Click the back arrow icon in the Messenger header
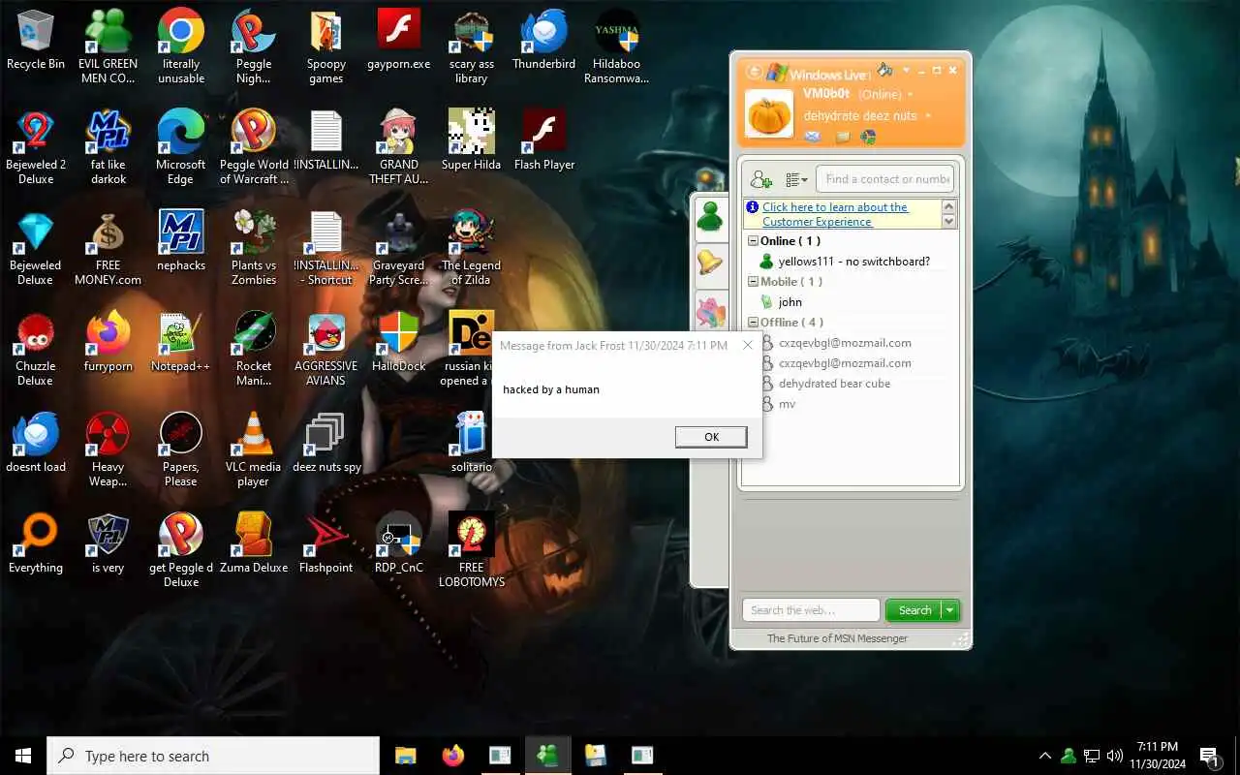The width and height of the screenshot is (1240, 775). [754, 73]
